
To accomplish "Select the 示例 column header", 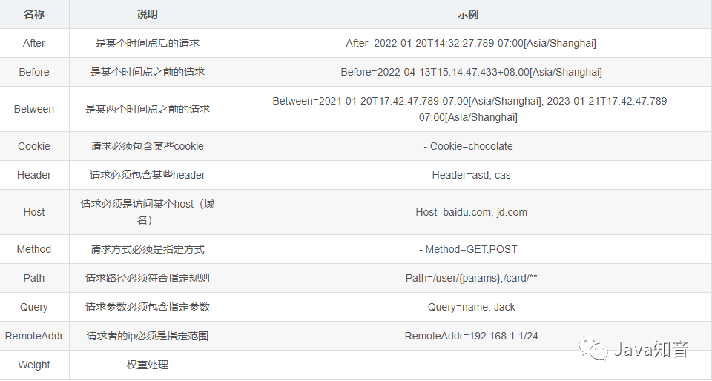I will pyautogui.click(x=468, y=14).
